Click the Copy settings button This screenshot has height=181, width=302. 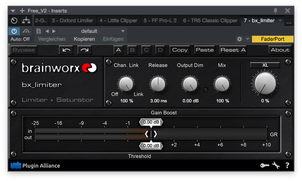pyautogui.click(x=180, y=50)
